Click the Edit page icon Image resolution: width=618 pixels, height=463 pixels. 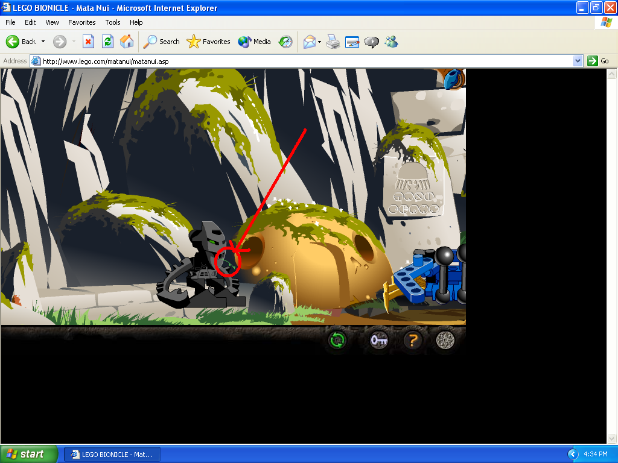coord(352,42)
